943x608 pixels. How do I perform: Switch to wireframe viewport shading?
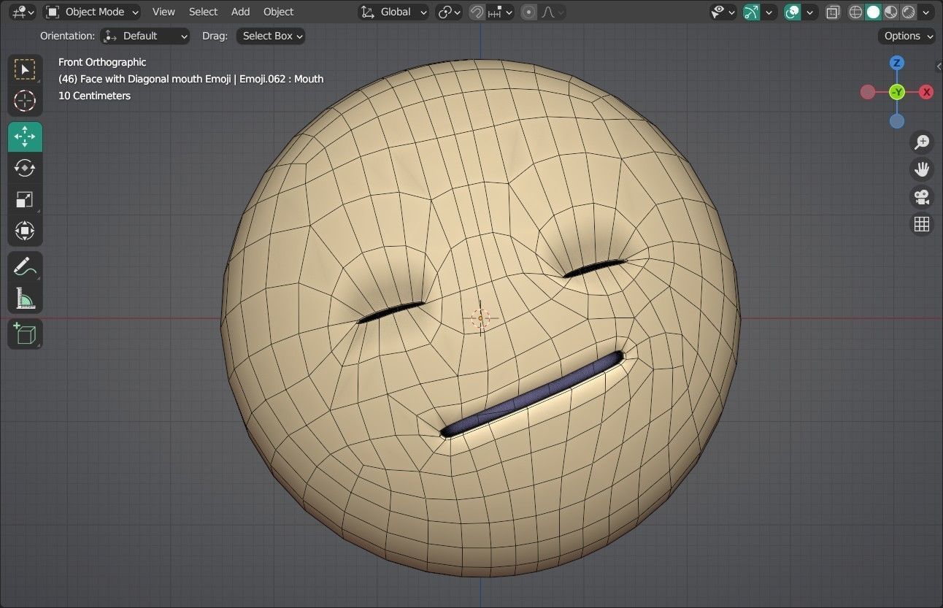[x=855, y=12]
